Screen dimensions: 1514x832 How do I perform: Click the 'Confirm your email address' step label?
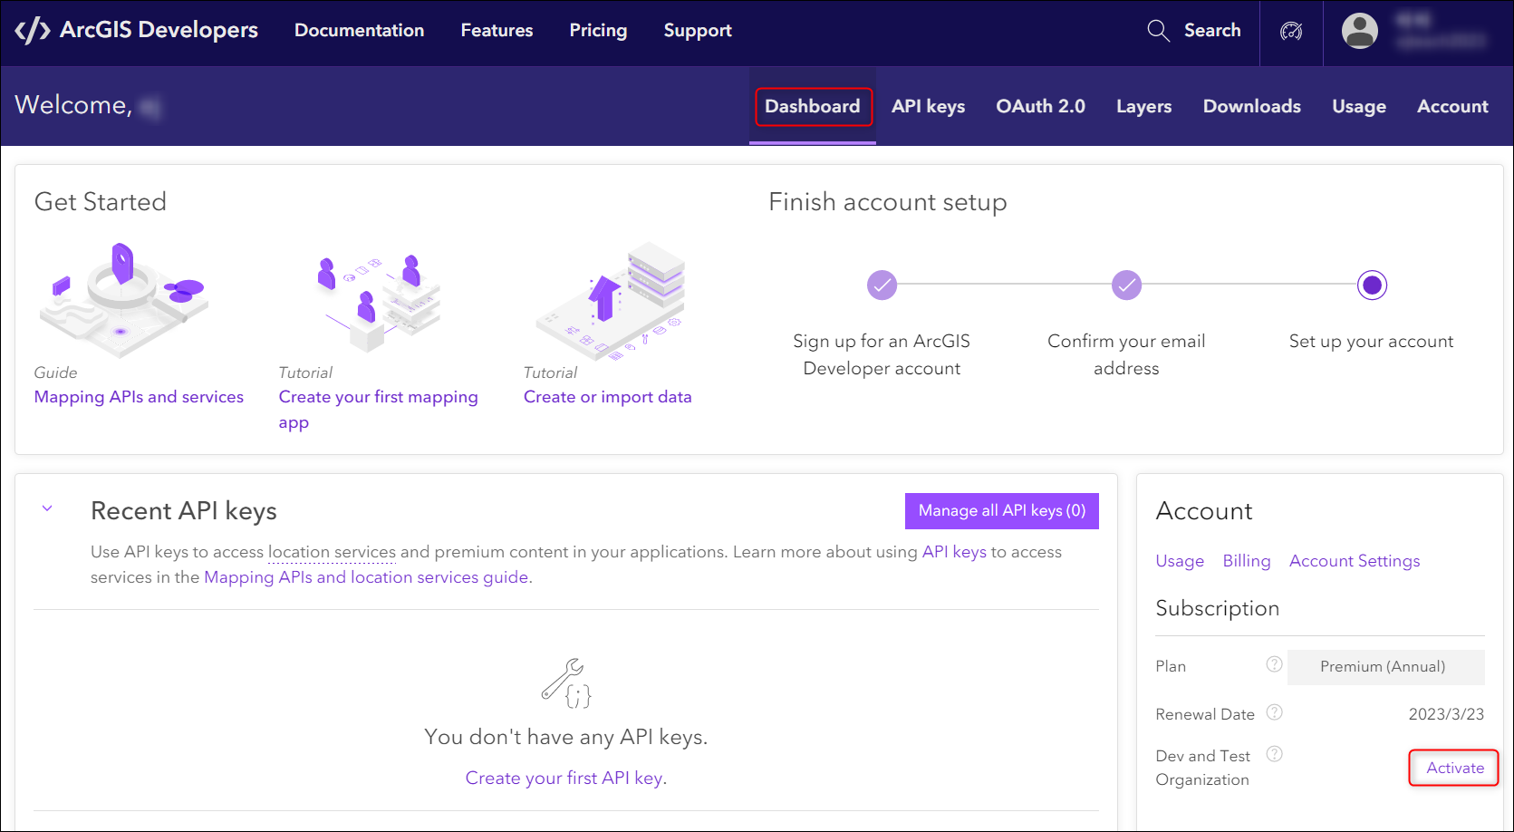point(1126,354)
